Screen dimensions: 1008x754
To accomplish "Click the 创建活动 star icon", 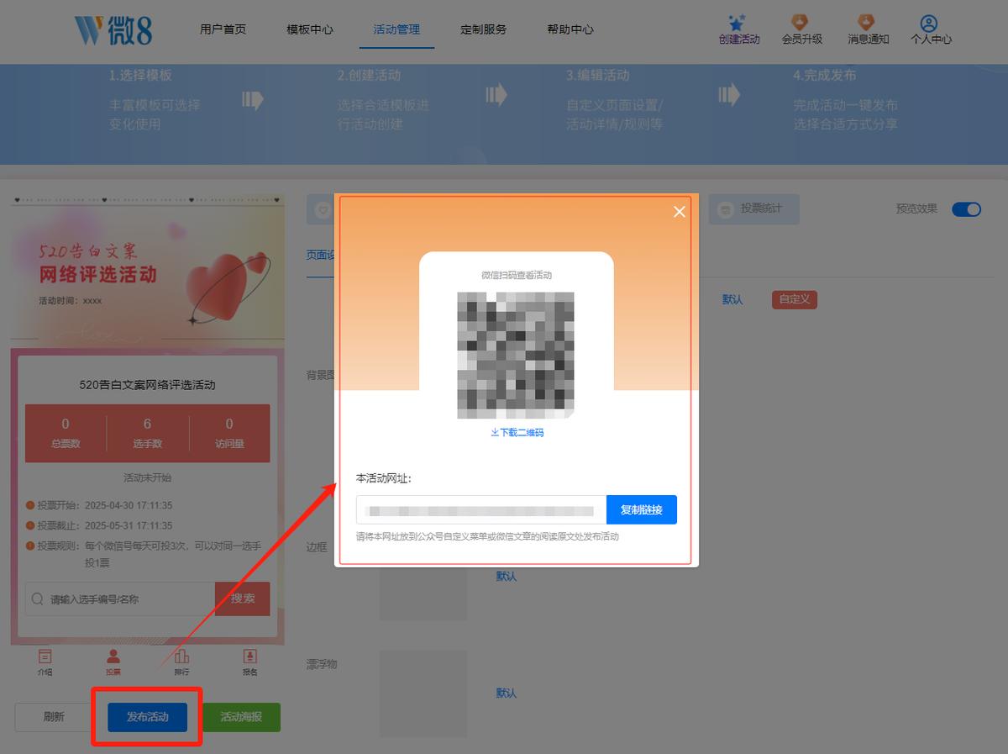I will tap(738, 22).
